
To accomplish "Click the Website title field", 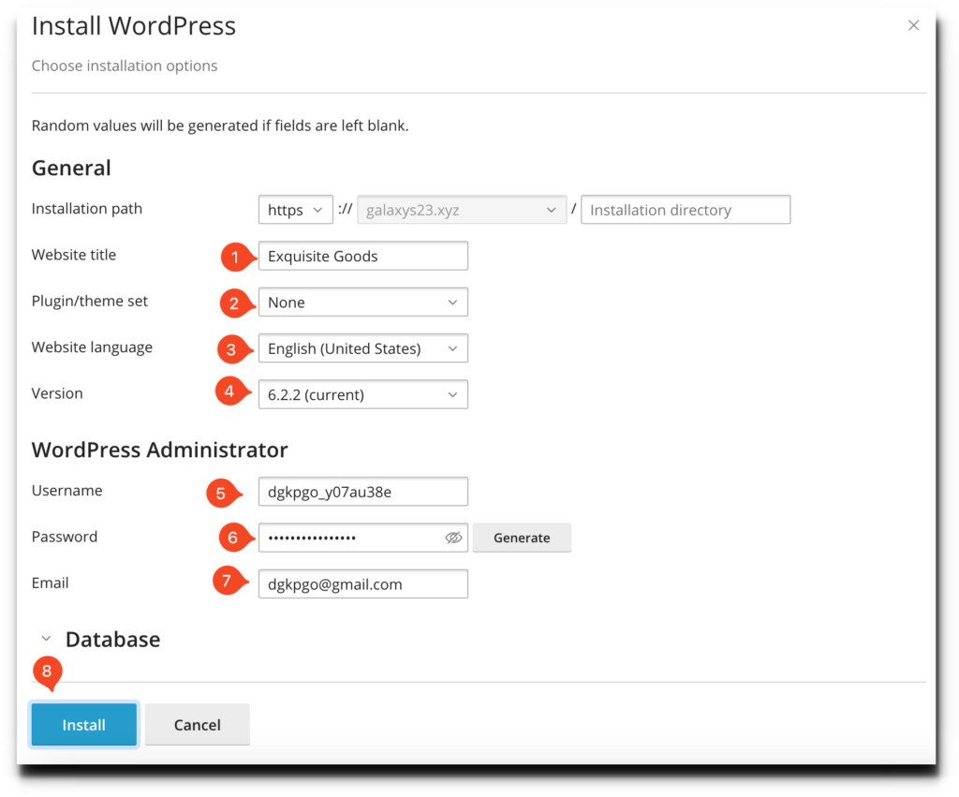I will coord(362,256).
